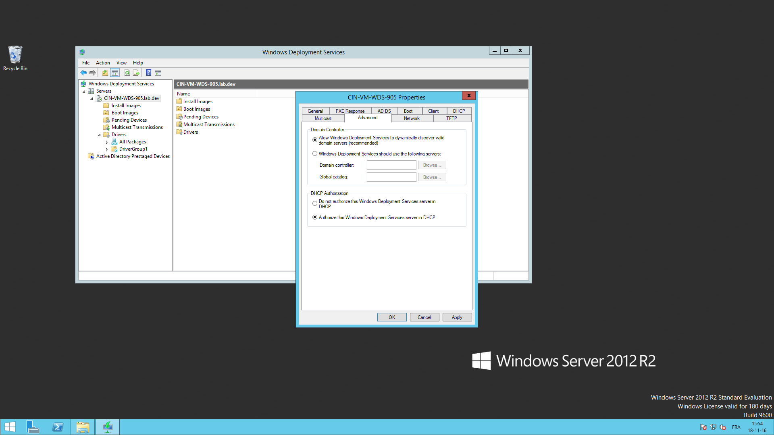Image resolution: width=774 pixels, height=435 pixels.
Task: Open the Action menu
Action: 103,63
